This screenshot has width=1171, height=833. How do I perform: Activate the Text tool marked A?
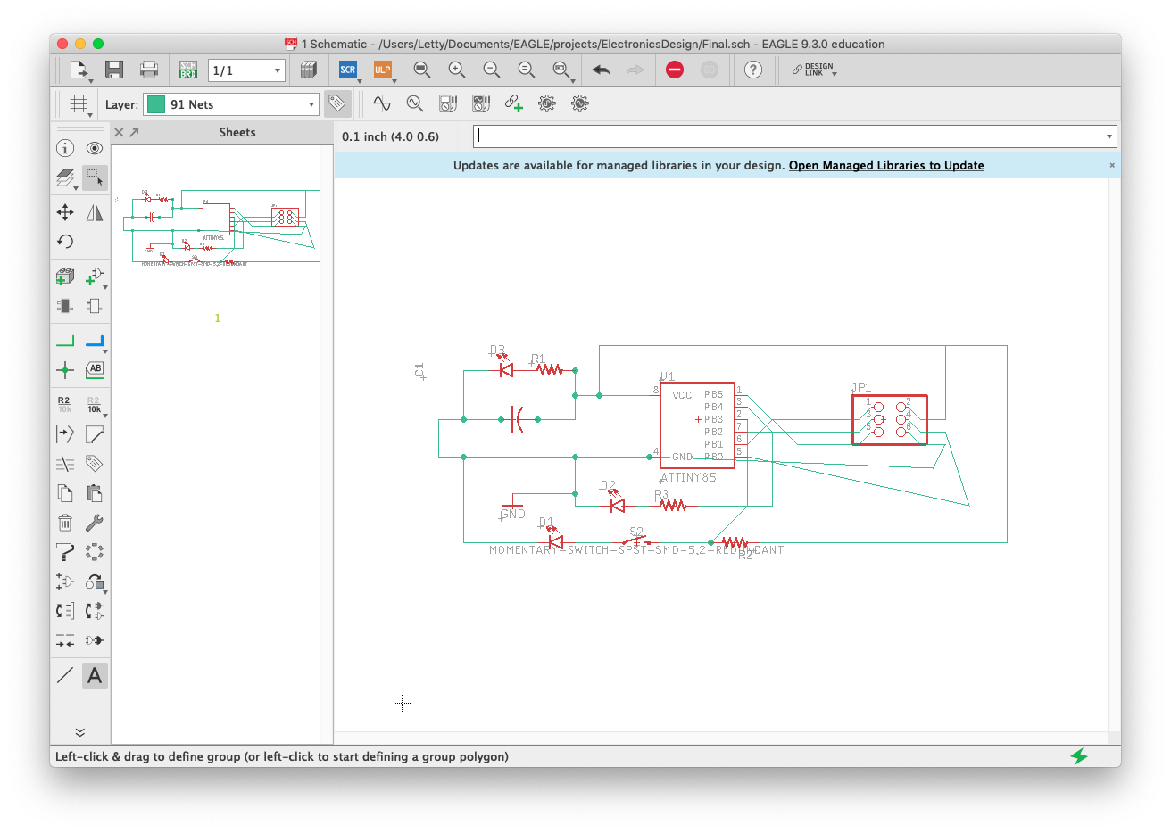click(95, 675)
